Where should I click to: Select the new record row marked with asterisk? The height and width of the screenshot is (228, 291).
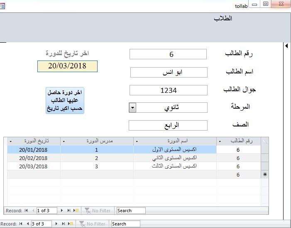click(265, 175)
